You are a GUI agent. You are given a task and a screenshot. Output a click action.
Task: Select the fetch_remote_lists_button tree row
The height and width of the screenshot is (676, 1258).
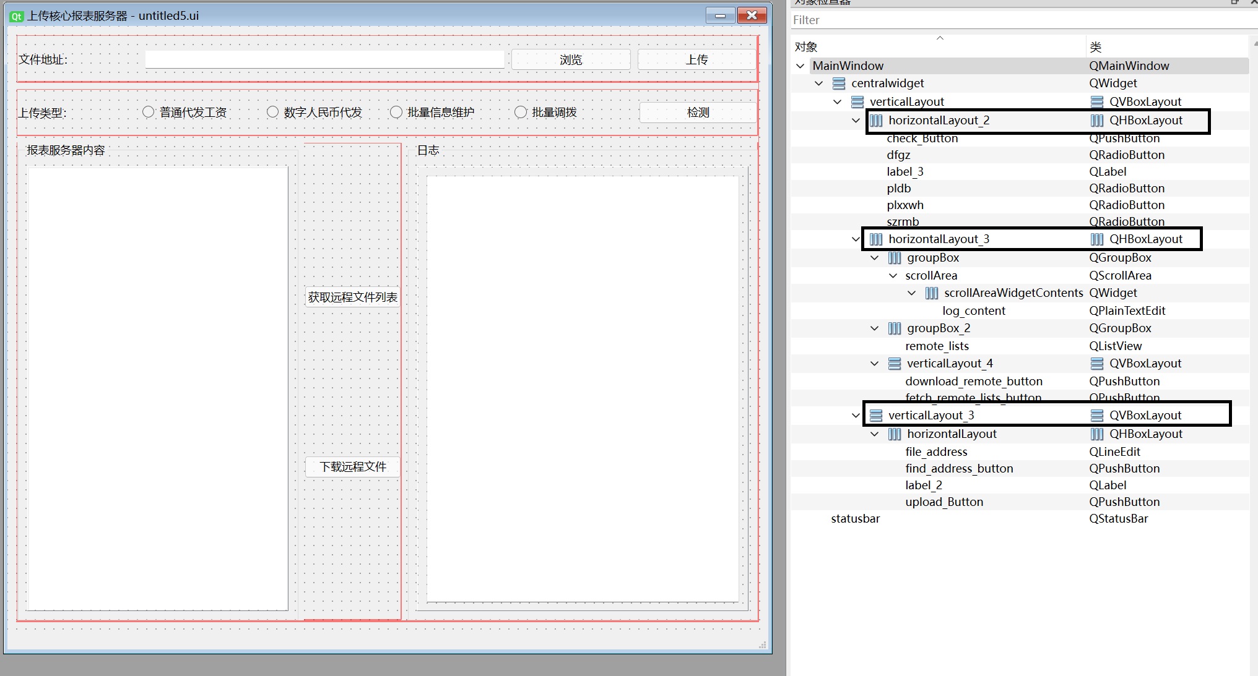(x=1020, y=397)
